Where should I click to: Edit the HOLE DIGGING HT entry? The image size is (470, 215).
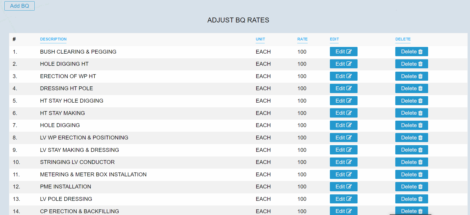(344, 64)
